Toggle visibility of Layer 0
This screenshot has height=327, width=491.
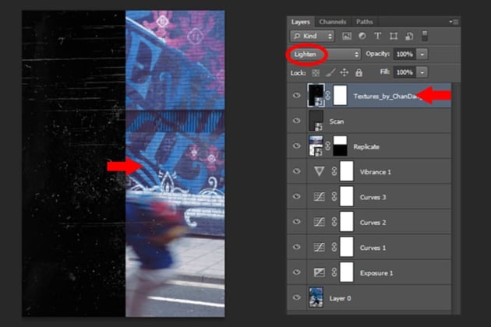click(296, 297)
